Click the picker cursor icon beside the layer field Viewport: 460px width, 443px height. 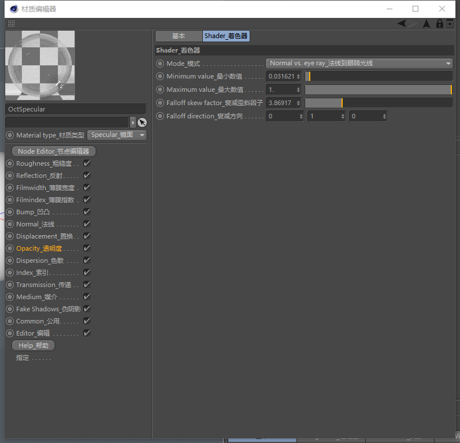(x=142, y=122)
